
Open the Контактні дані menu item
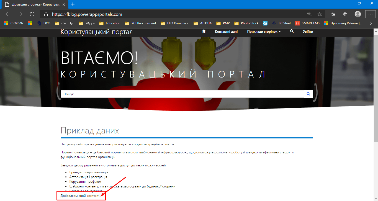pos(226,32)
